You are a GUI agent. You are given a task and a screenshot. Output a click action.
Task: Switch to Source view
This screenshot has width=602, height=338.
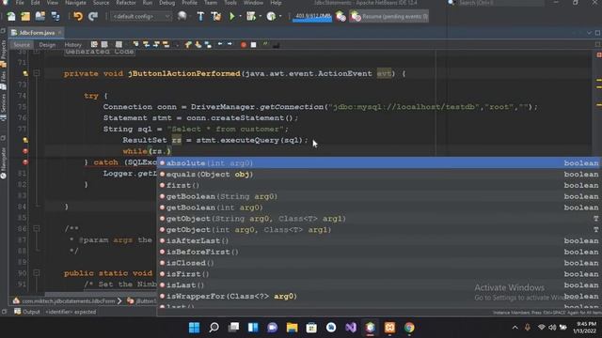[22, 45]
